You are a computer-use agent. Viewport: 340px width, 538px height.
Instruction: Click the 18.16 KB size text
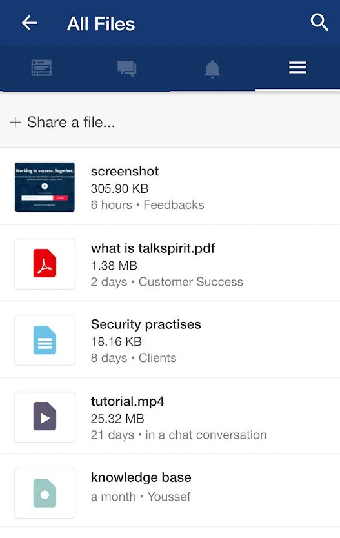pos(116,341)
